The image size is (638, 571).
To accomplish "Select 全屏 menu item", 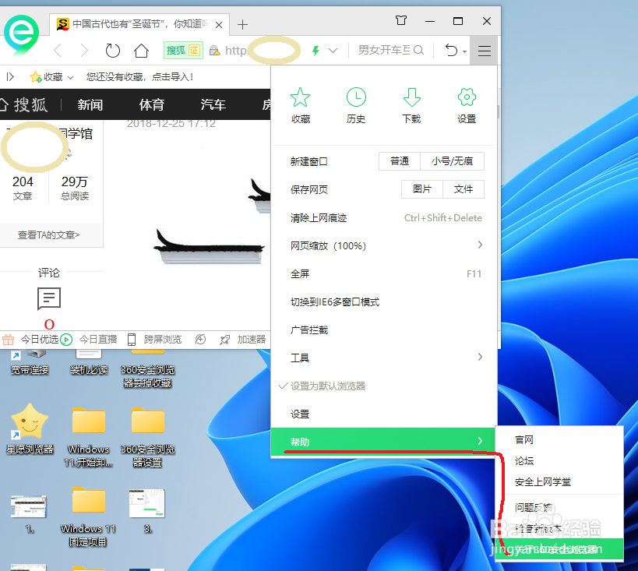I will 384,274.
